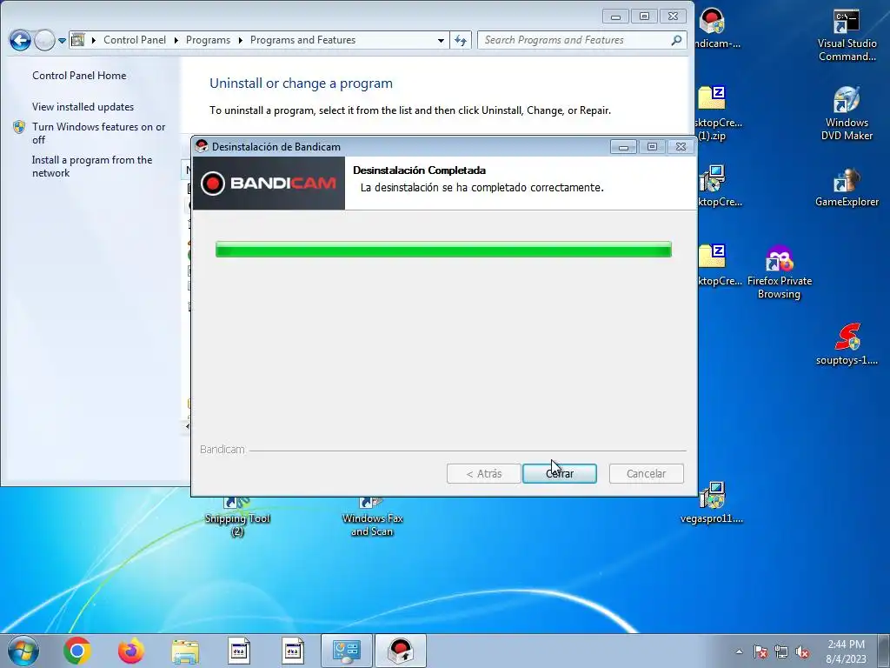Show hidden system tray icons

(739, 651)
